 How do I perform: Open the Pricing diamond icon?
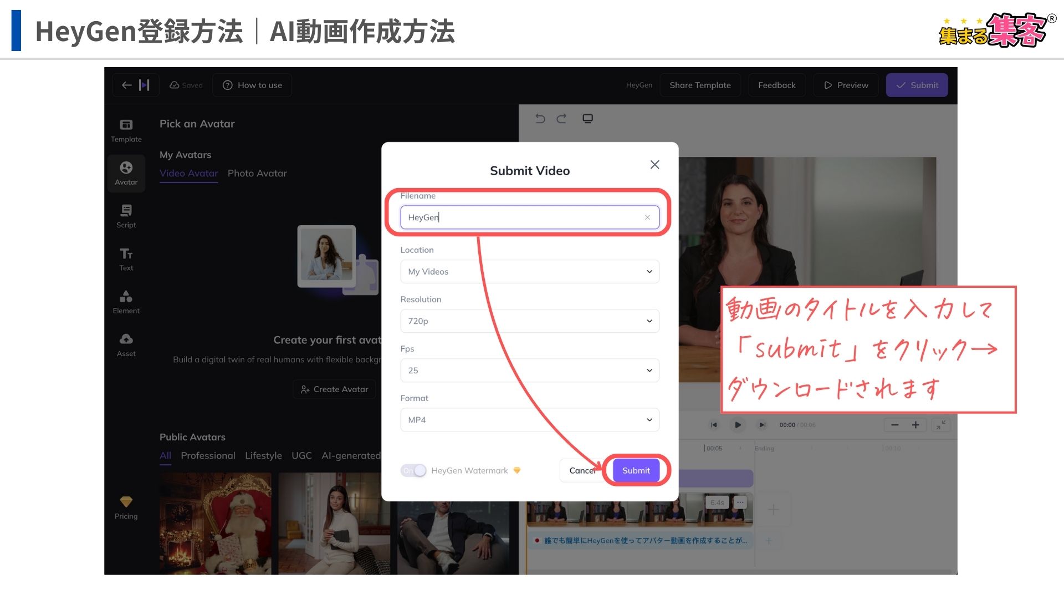click(x=126, y=501)
